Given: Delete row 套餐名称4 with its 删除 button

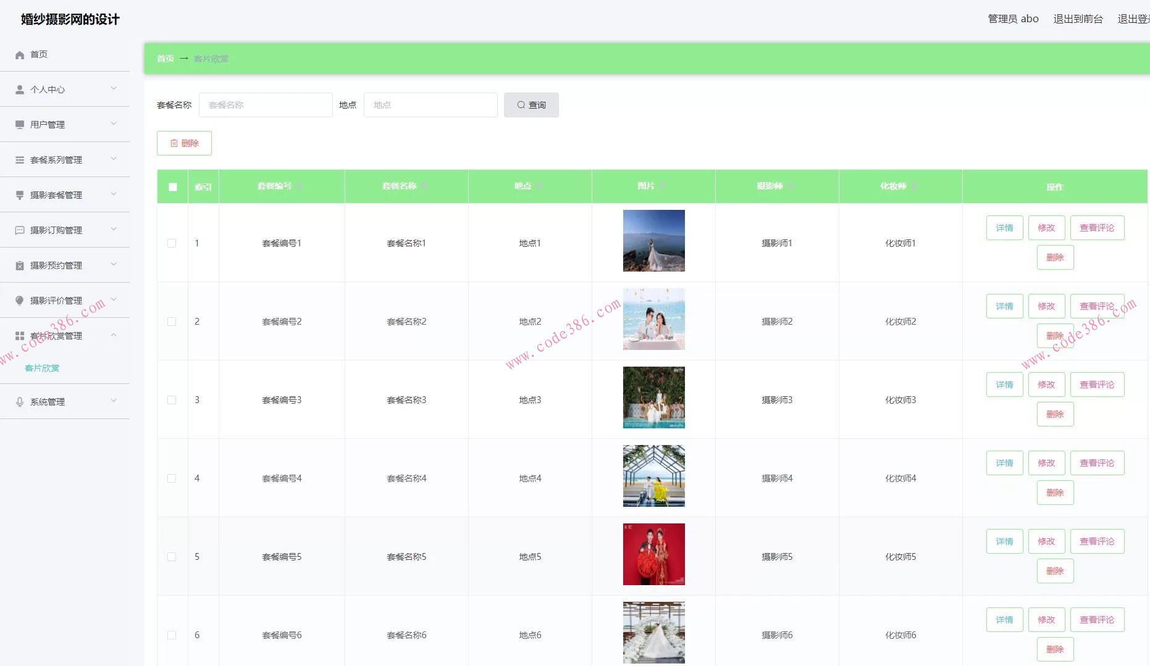Looking at the screenshot, I should pyautogui.click(x=1055, y=493).
